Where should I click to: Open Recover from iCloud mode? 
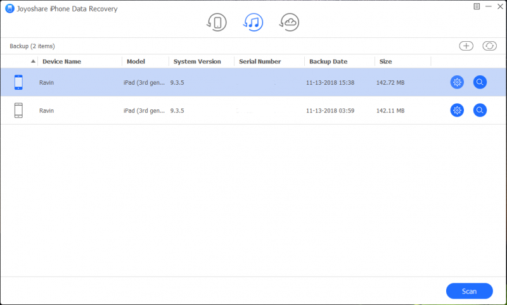(289, 23)
